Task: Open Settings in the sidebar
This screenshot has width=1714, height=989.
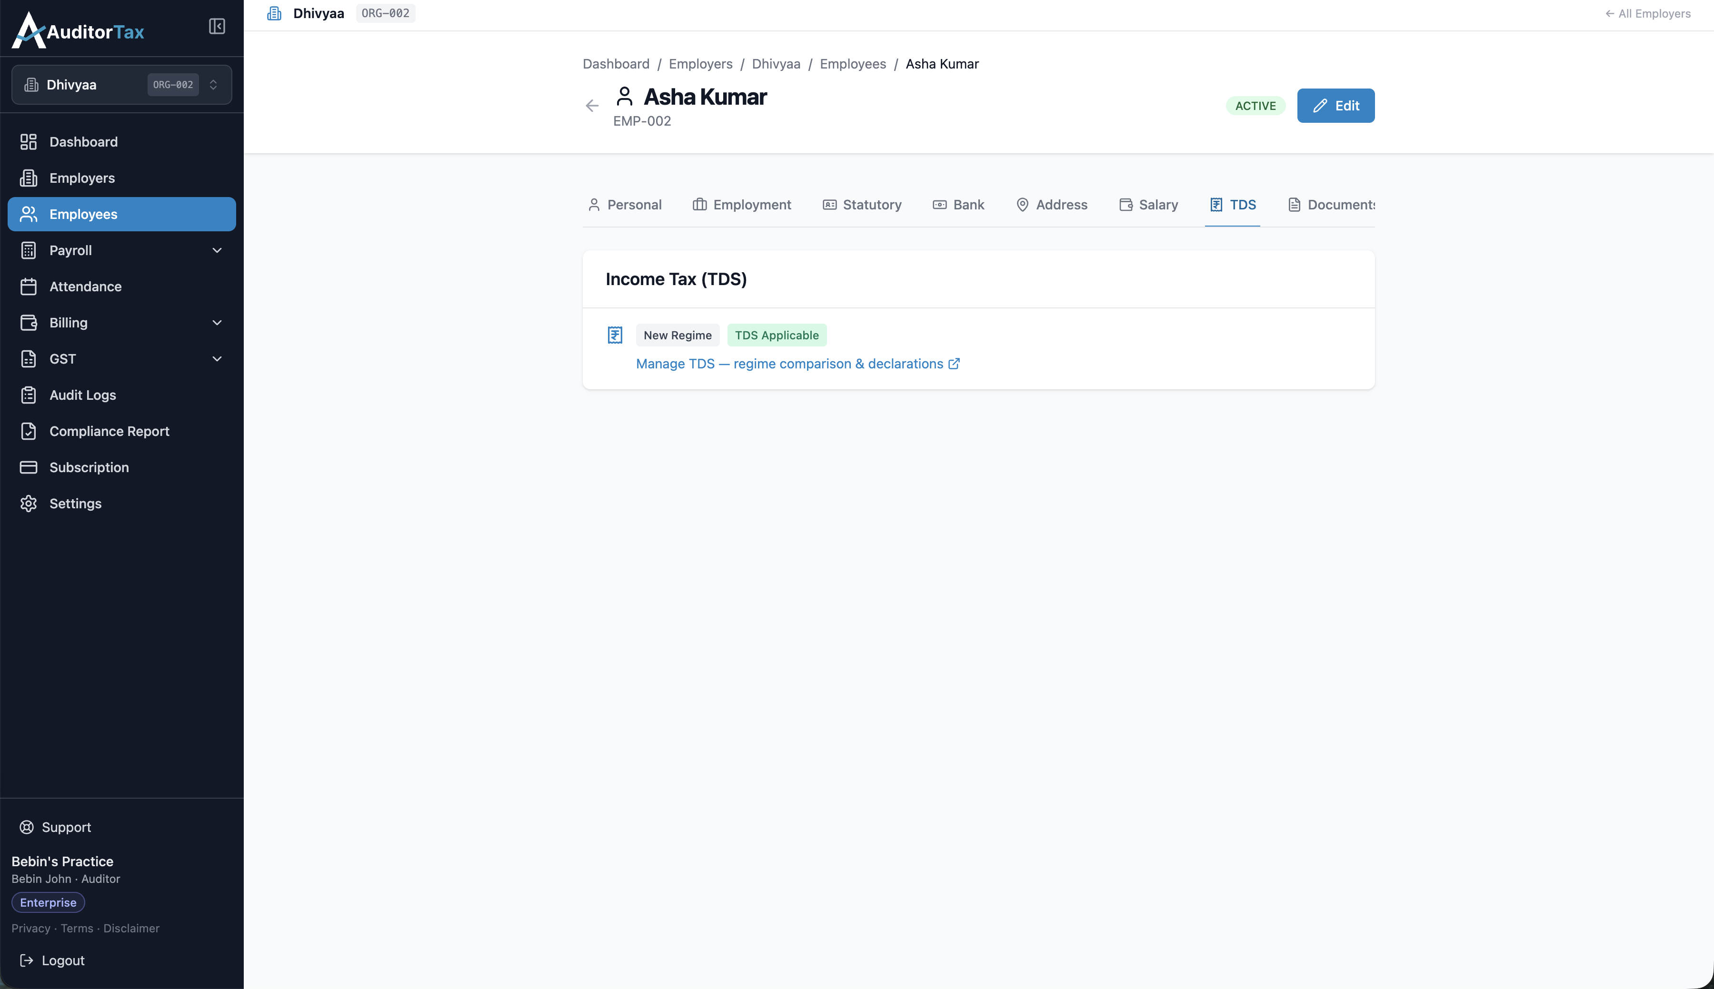Action: (121, 504)
